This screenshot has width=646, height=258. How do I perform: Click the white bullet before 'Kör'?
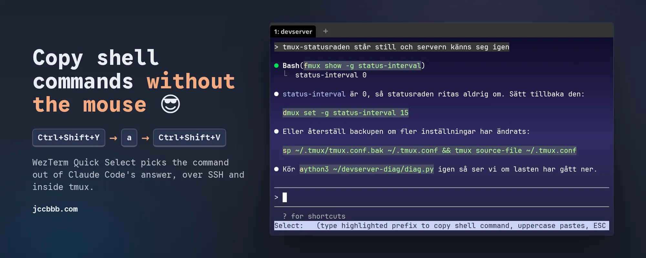[276, 169]
